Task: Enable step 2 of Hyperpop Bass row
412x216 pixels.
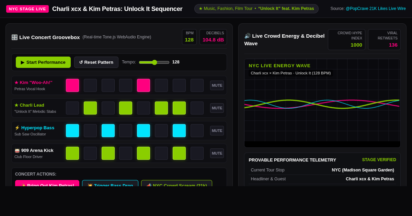Action: tap(90, 131)
